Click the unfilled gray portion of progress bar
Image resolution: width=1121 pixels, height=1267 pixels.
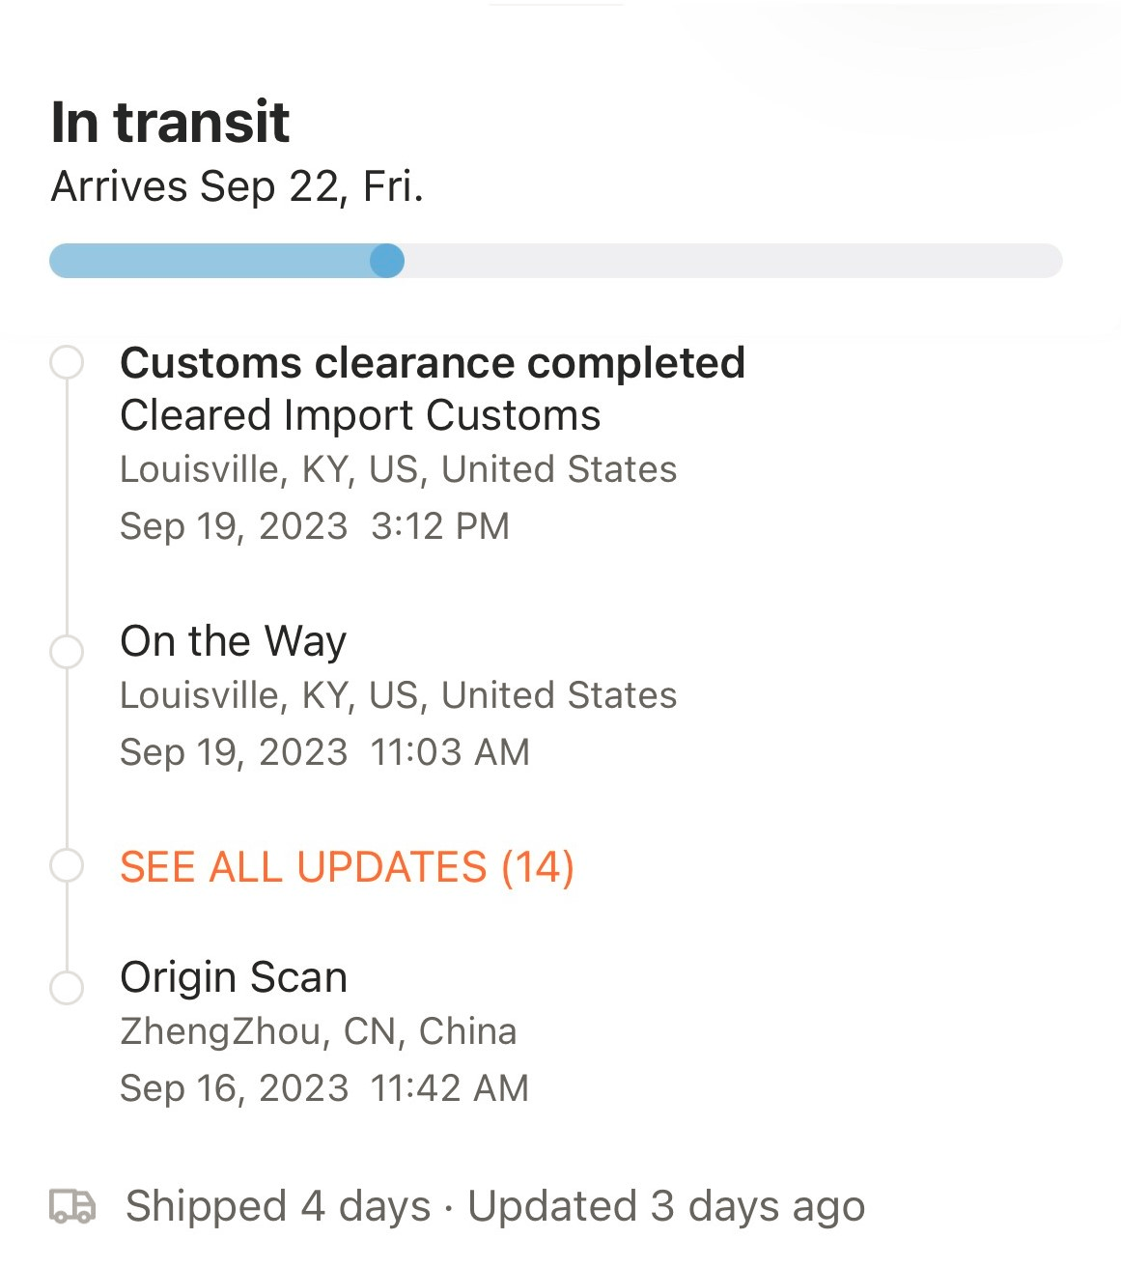[x=734, y=261]
